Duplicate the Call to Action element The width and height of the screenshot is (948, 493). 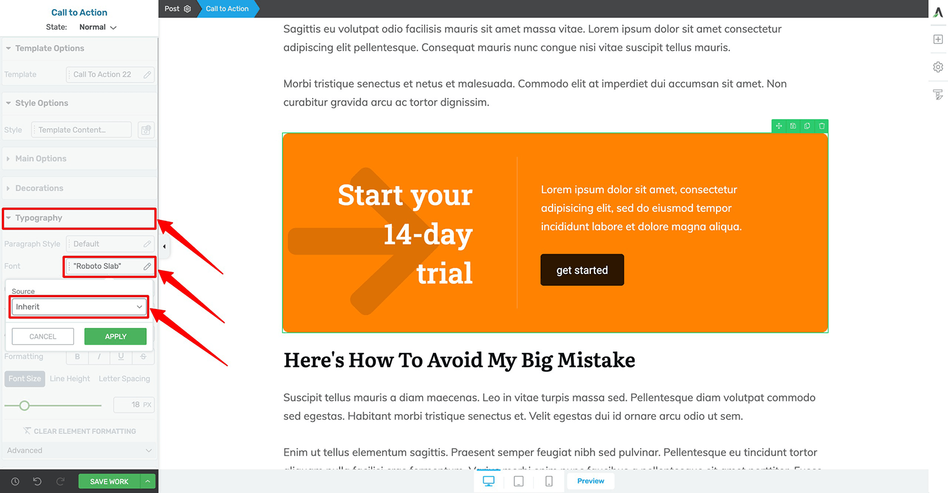(x=807, y=126)
